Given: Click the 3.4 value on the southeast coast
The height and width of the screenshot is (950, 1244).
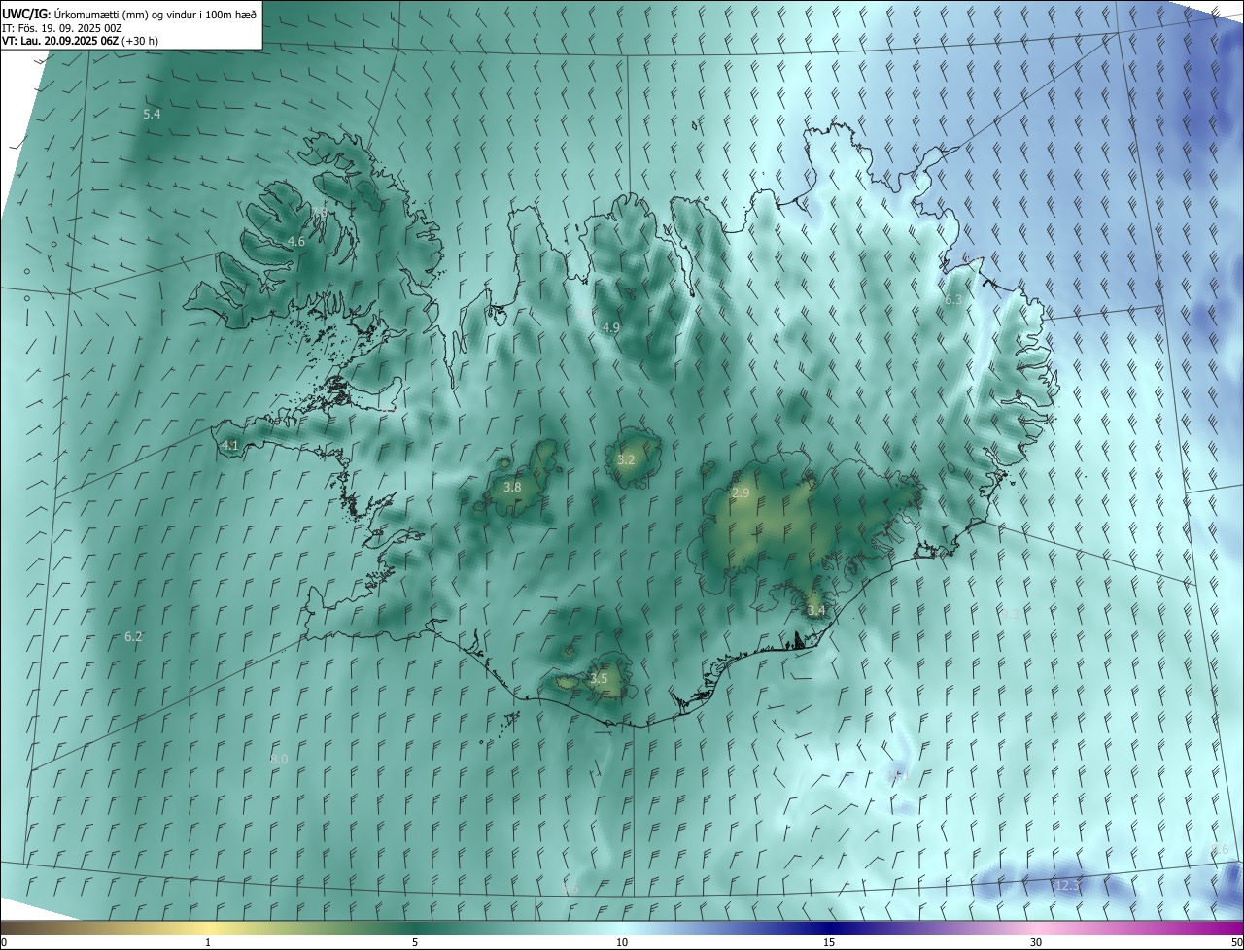Looking at the screenshot, I should [x=816, y=610].
